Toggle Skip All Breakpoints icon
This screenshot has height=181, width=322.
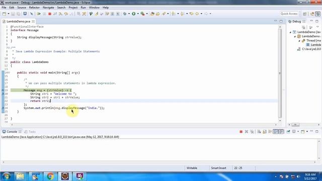click(31, 14)
